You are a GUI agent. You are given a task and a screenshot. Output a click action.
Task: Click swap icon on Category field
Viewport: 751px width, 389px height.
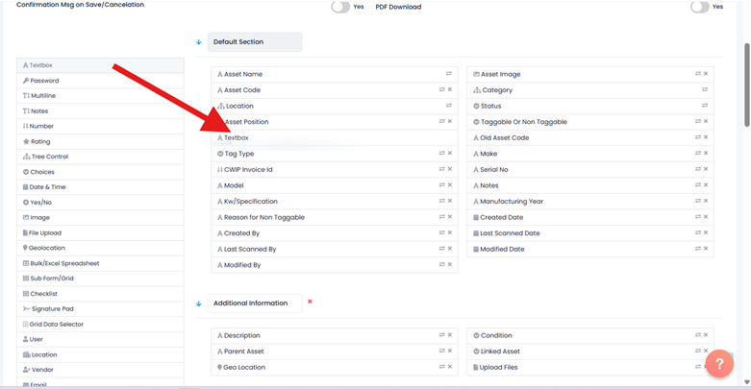click(x=705, y=90)
